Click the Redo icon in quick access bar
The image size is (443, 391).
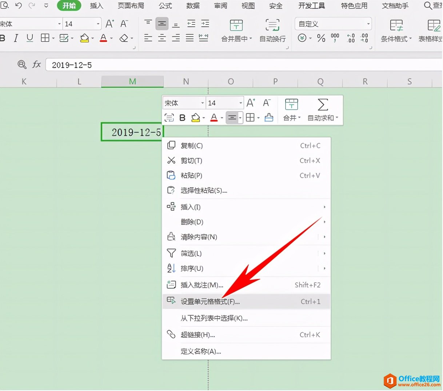tap(32, 5)
